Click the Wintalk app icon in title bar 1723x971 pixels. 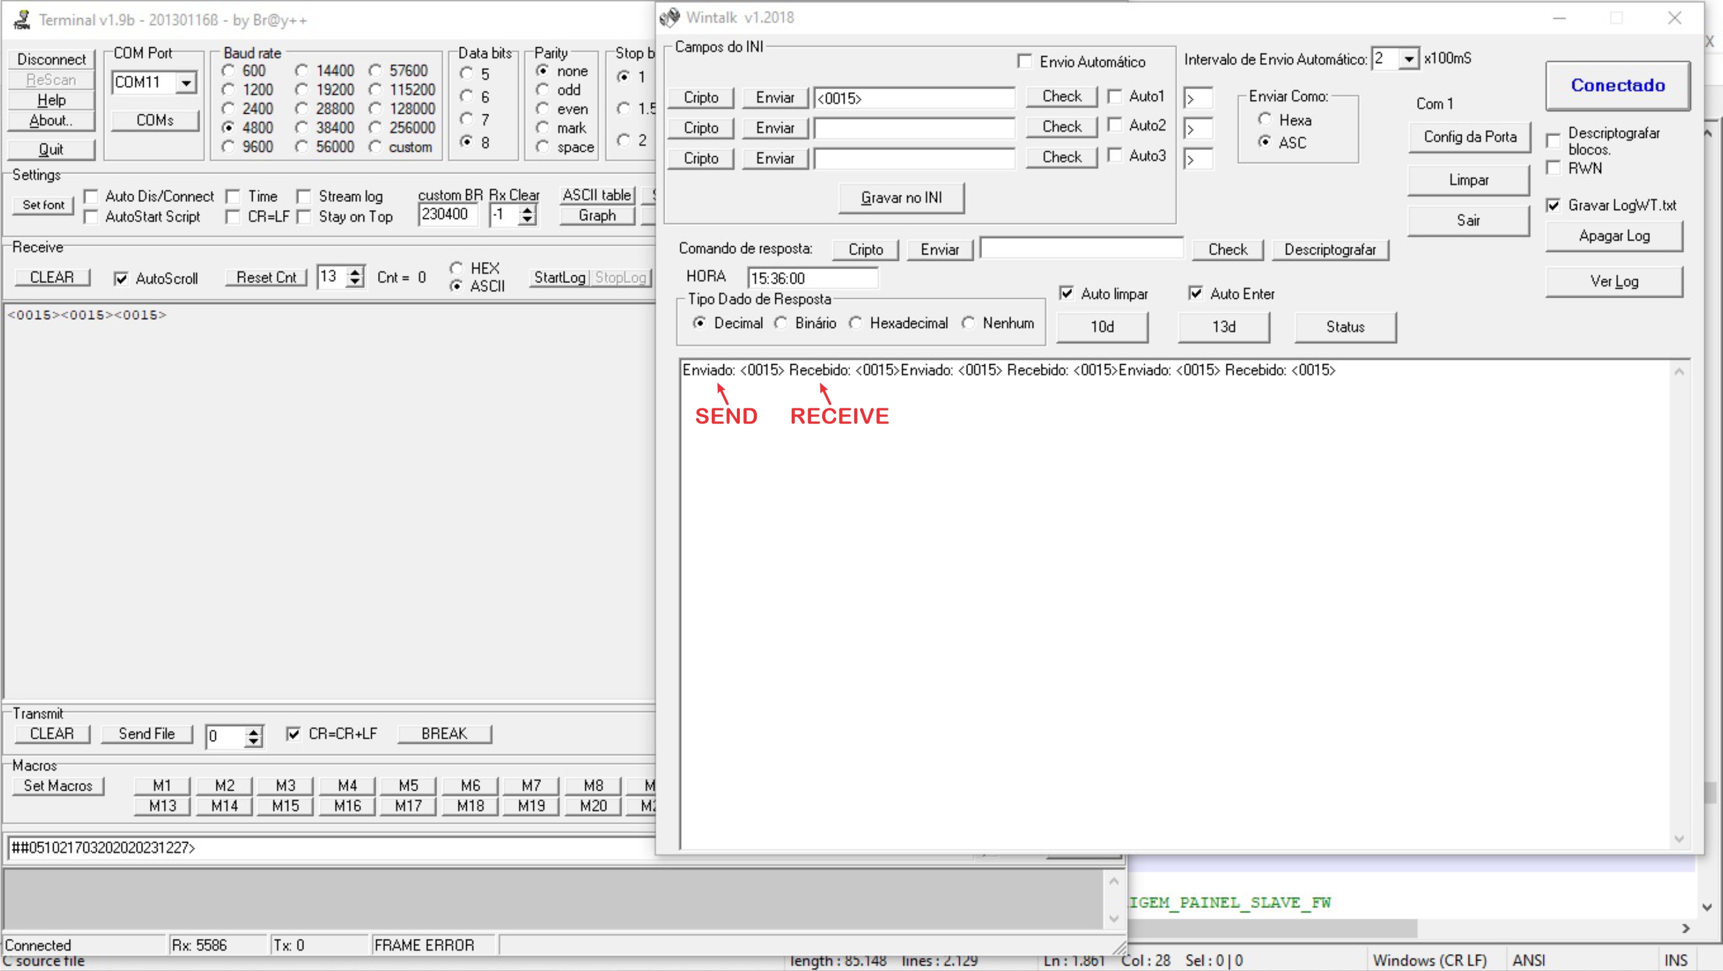coord(669,18)
